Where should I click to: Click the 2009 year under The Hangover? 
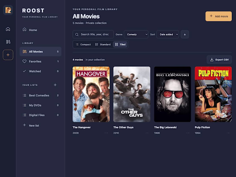click(76, 133)
